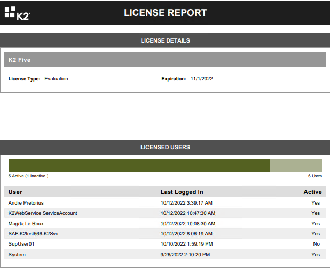
Task: Click the User column header
Action: click(15, 192)
